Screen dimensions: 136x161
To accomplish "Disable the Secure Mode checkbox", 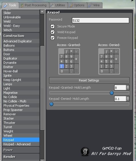I will click(x=53, y=26).
